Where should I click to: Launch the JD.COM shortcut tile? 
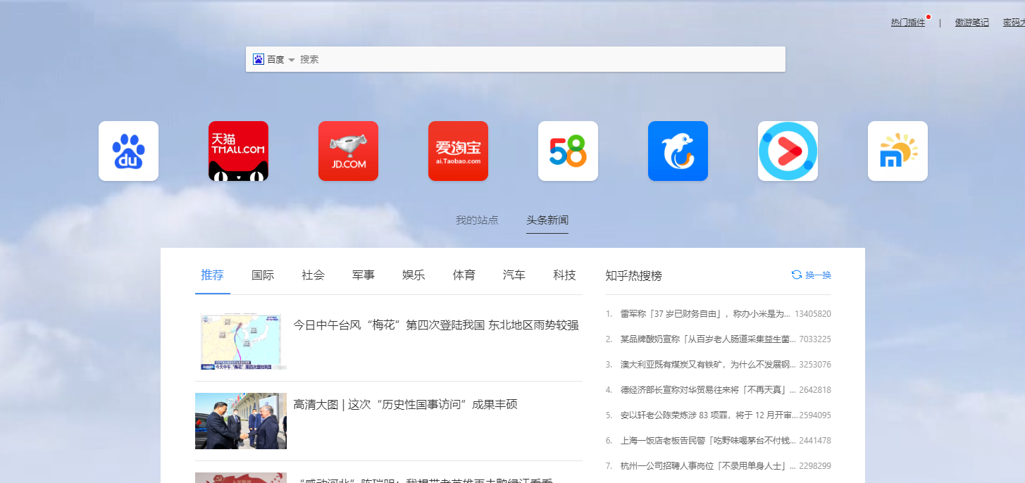(x=348, y=151)
